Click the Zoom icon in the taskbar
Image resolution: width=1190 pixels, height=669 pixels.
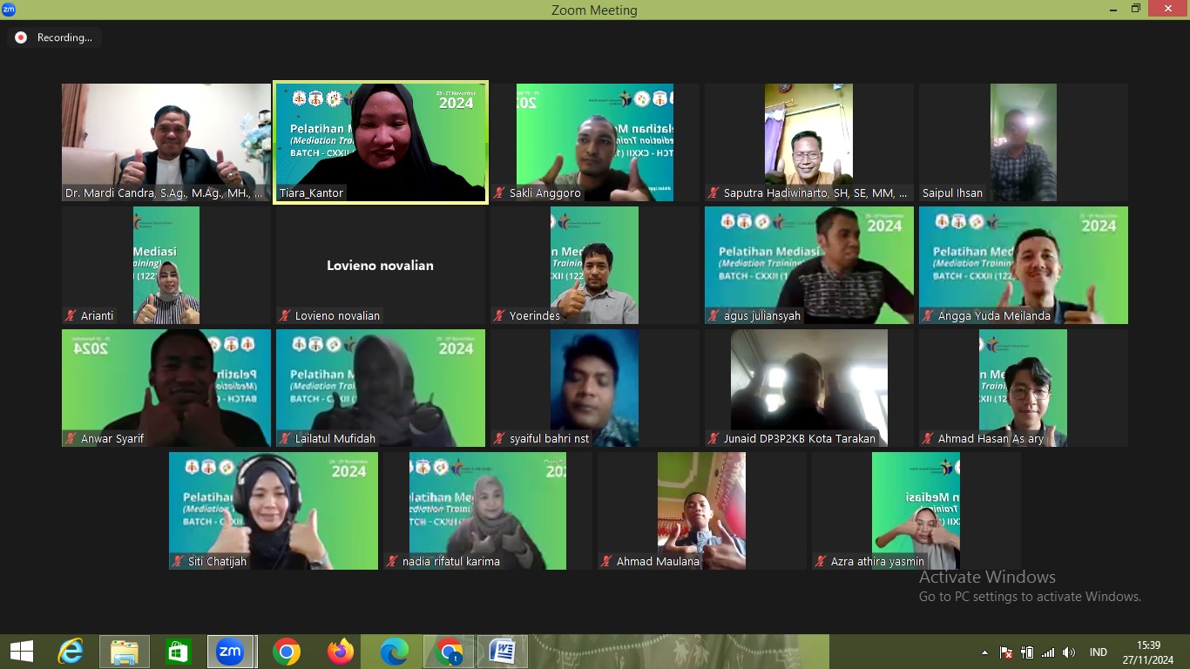point(230,652)
